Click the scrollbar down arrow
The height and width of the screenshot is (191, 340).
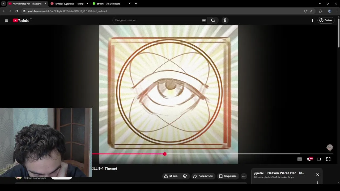339,182
